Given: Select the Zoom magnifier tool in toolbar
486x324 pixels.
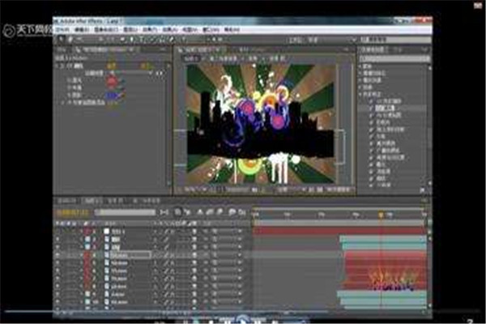Looking at the screenshot, I should point(79,40).
